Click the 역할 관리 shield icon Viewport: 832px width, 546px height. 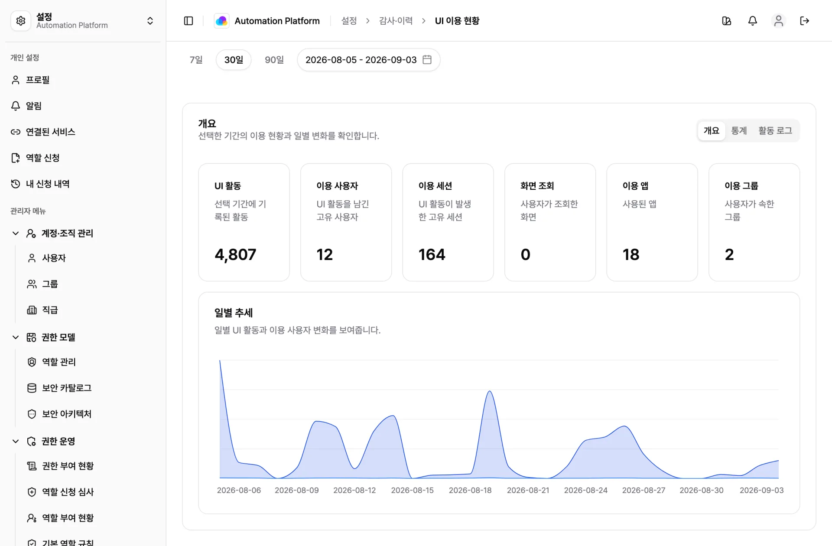pyautogui.click(x=32, y=362)
